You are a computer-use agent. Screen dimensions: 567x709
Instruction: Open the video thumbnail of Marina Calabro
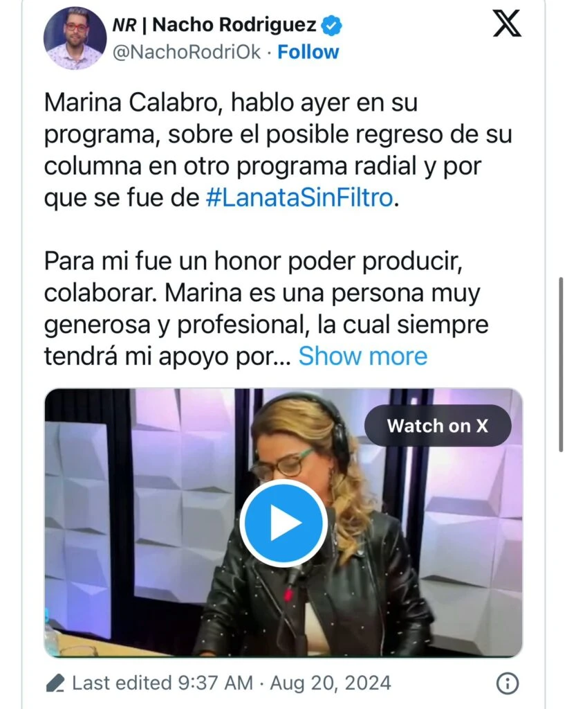283,522
